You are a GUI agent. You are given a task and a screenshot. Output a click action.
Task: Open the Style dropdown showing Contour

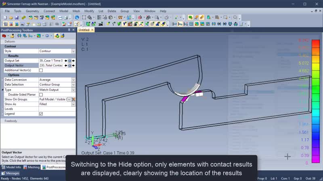click(x=73, y=51)
